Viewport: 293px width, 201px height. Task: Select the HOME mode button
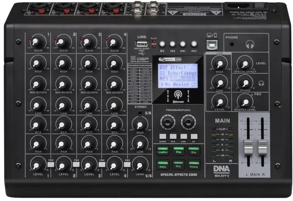[163, 136]
